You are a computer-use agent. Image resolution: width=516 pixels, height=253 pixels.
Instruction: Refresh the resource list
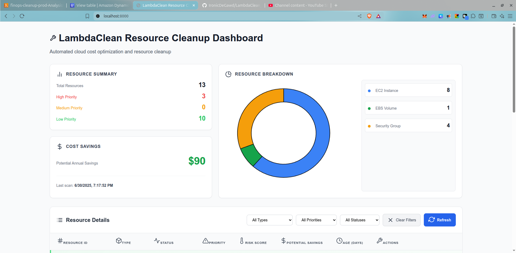(x=440, y=220)
